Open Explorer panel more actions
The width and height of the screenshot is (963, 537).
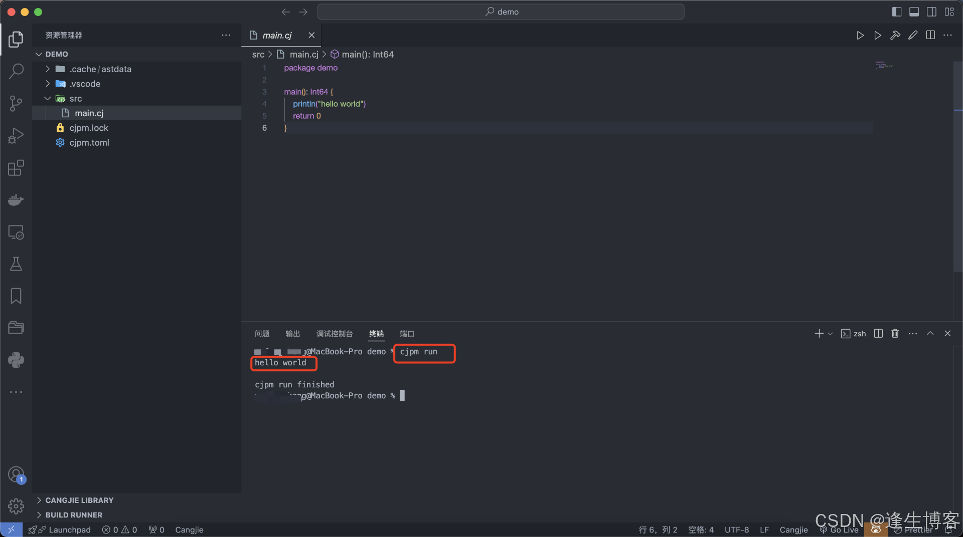click(x=226, y=35)
